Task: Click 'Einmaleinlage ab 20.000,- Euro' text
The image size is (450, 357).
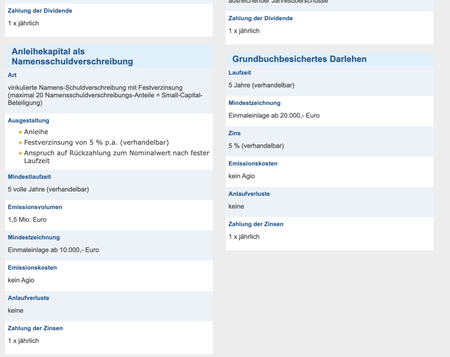Action: 274,116
